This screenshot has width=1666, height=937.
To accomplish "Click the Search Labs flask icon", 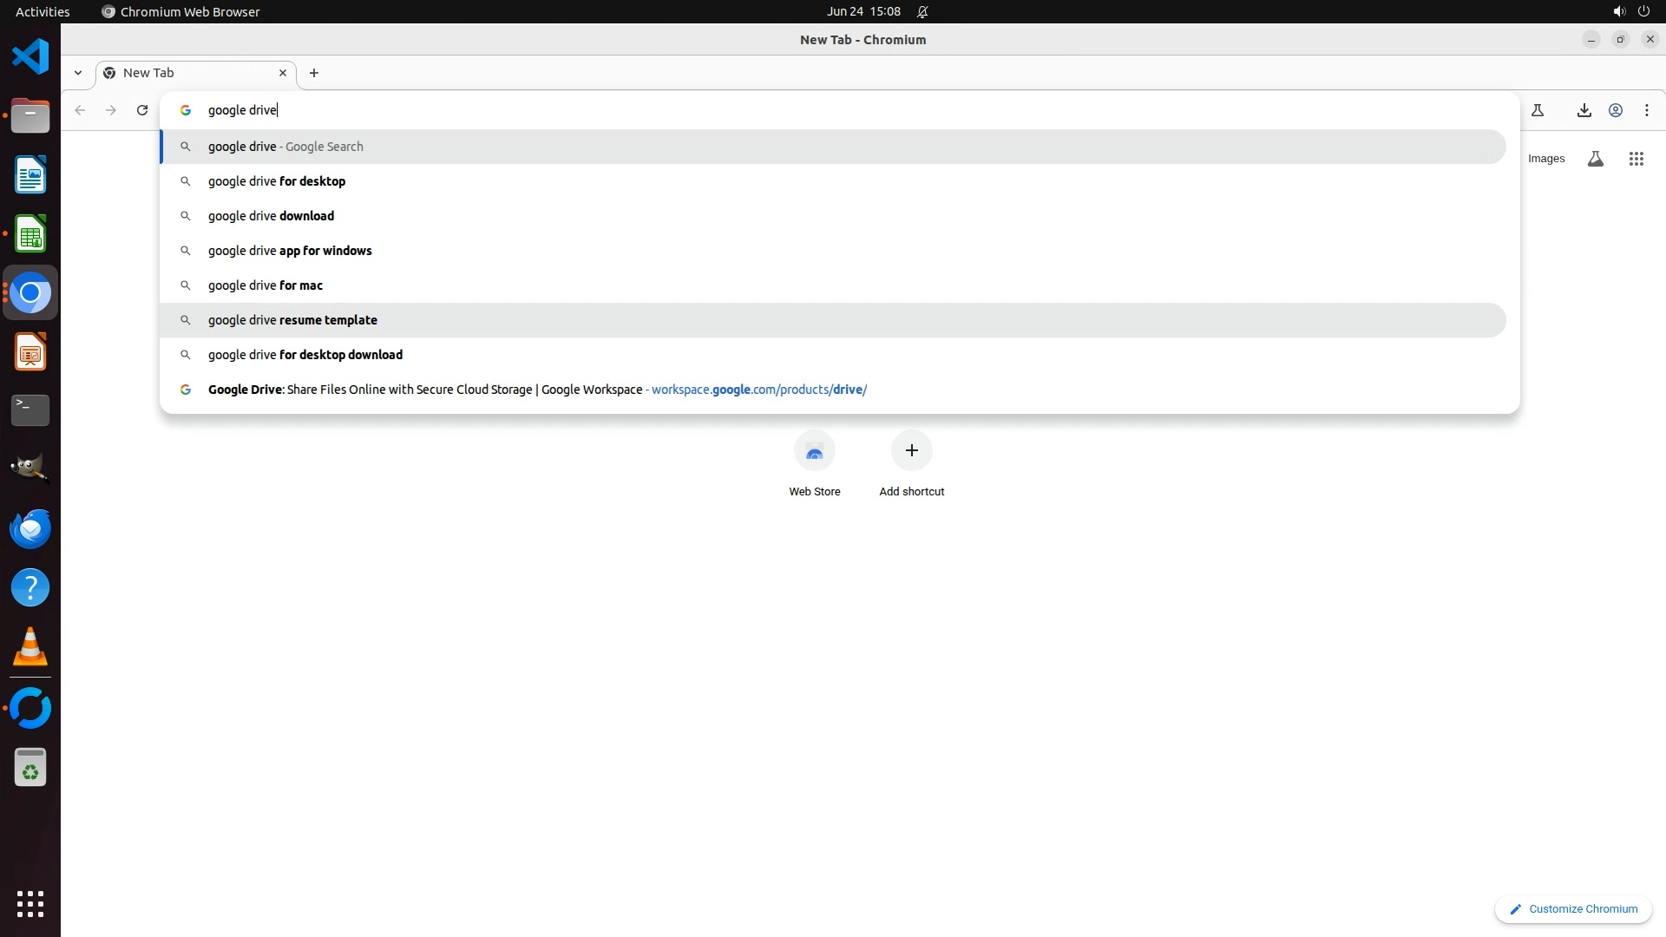I will tap(1595, 159).
